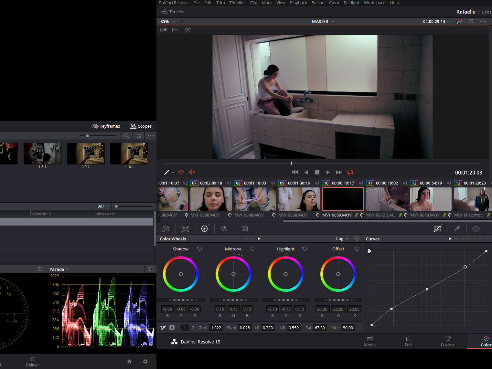Open the Playback menu
492x369 pixels.
point(298,3)
